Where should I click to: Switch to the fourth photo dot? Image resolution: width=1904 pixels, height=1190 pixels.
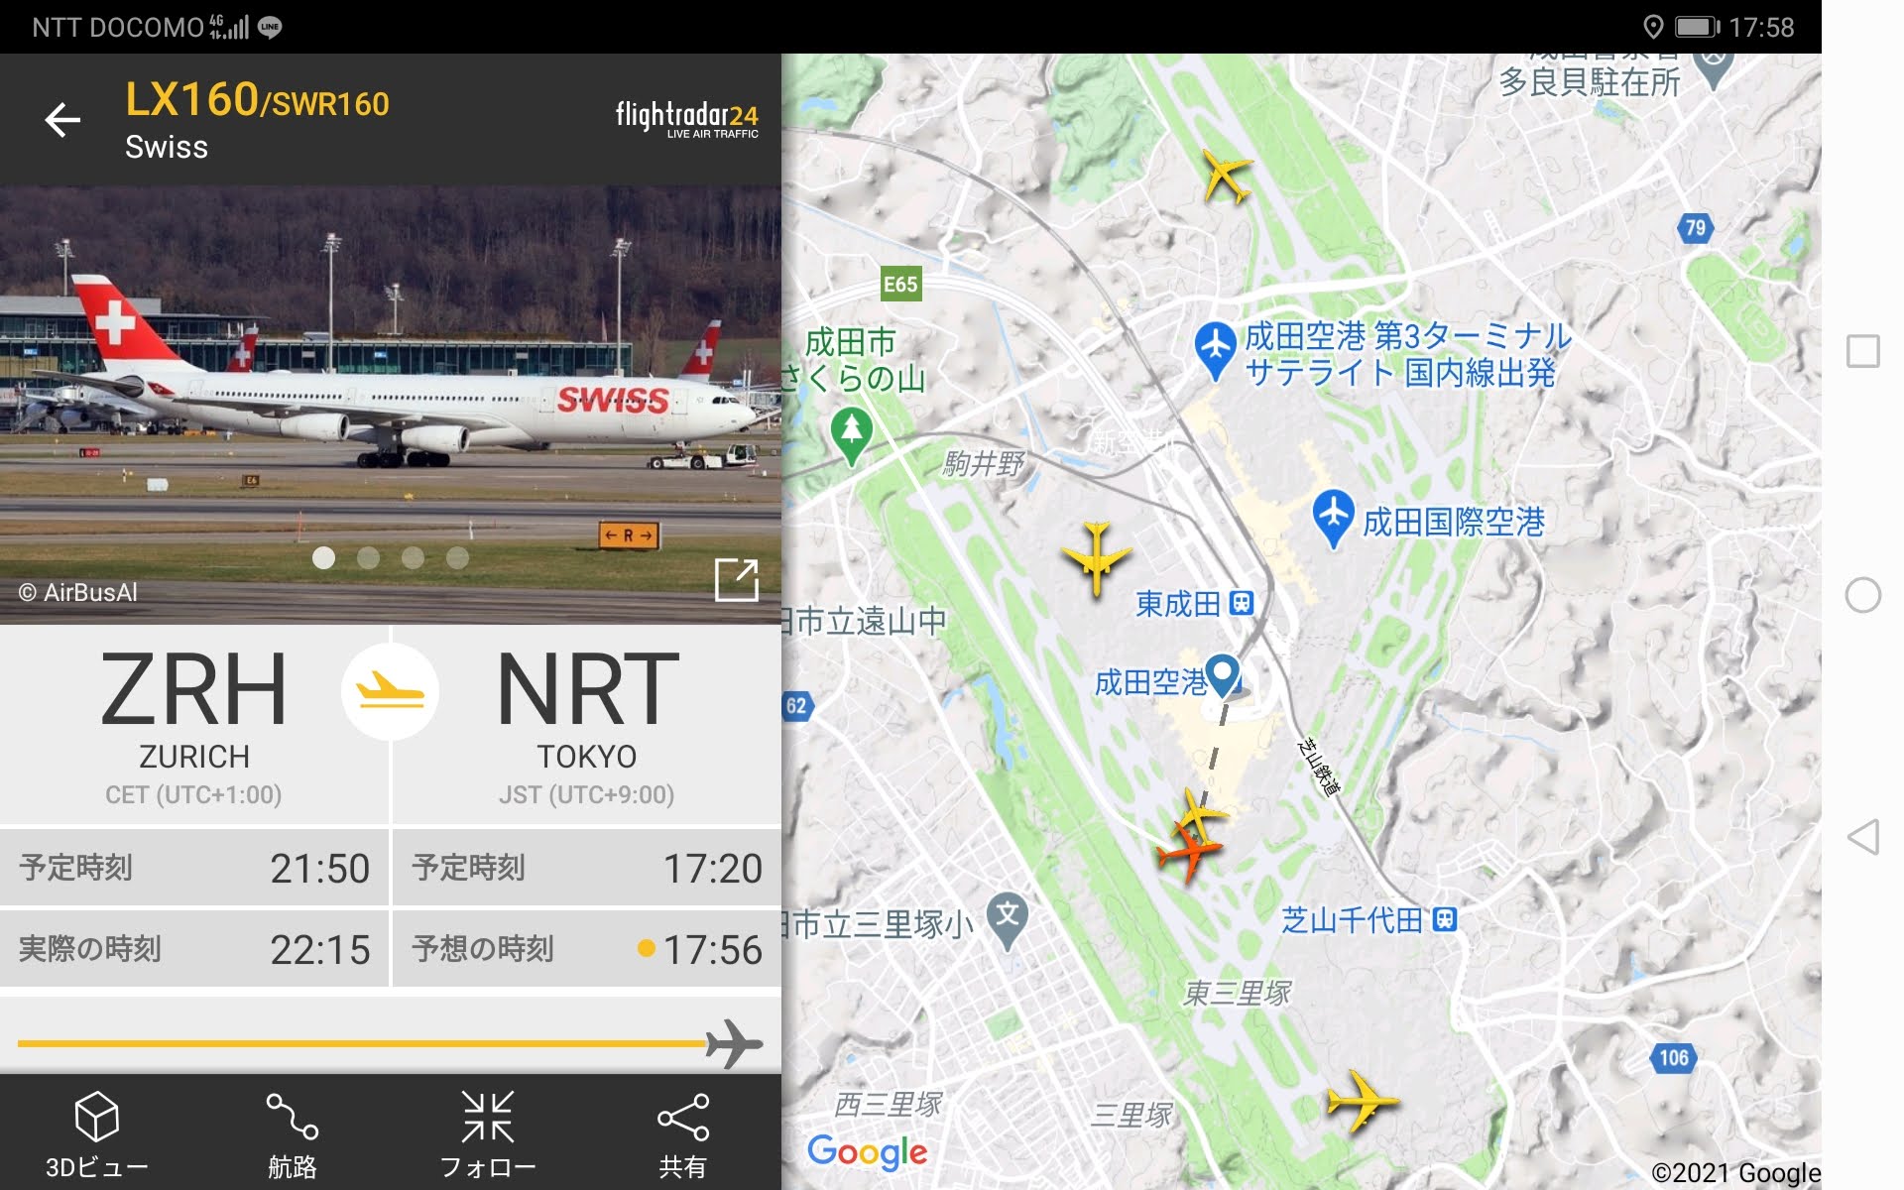(x=457, y=558)
